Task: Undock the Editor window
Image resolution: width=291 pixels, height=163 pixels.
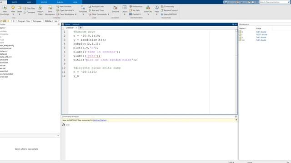Action: (233, 24)
